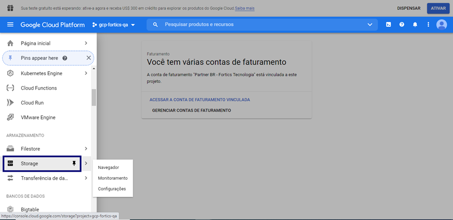
Task: Click the Cloud Run icon
Action: tap(10, 103)
